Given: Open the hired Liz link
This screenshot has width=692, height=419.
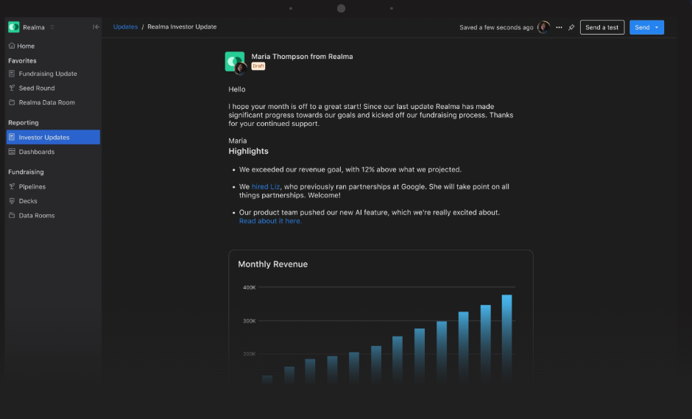Looking at the screenshot, I should click(266, 187).
